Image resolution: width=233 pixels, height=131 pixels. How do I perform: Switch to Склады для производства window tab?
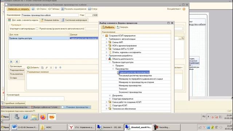[15, 107]
